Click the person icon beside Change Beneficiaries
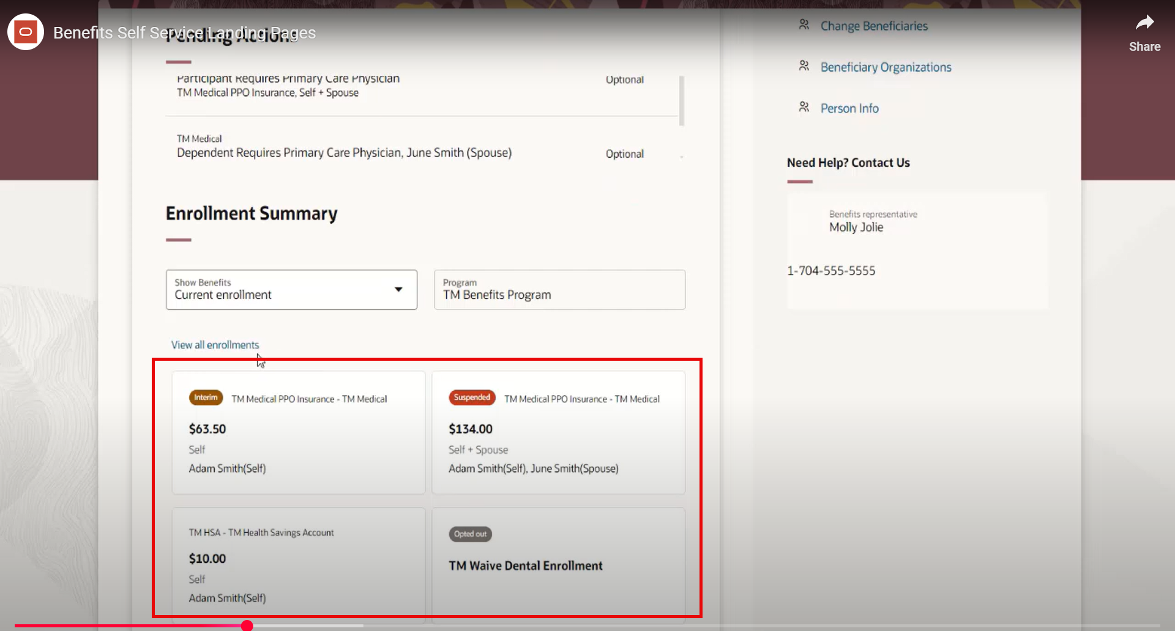 coord(804,24)
